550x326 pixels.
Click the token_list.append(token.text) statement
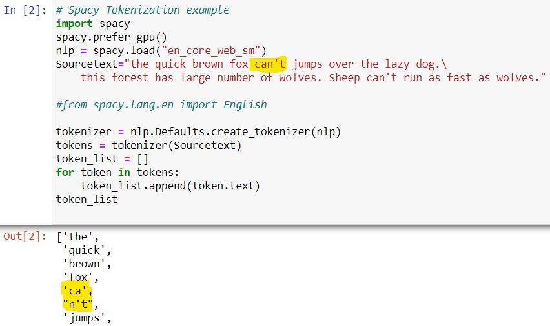[170, 186]
